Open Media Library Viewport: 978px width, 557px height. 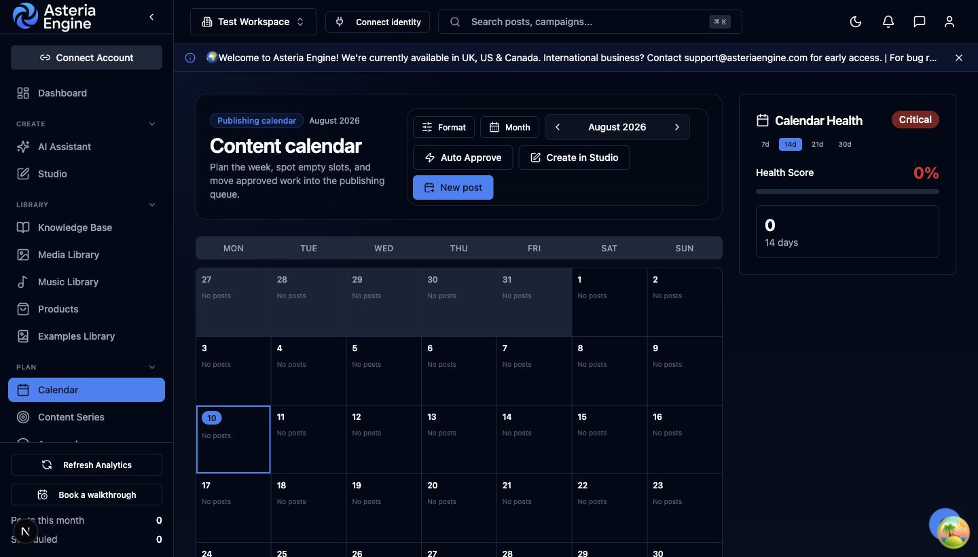coord(86,255)
